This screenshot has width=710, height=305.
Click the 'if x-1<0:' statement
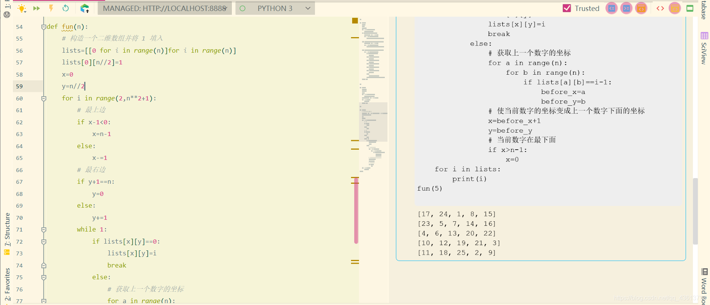tap(94, 122)
